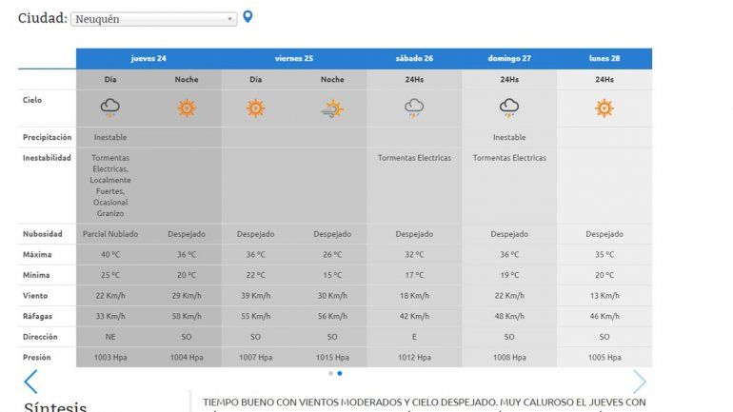Image resolution: width=733 pixels, height=412 pixels.
Task: Click the storm cloud icon for sábado 26
Action: pos(414,108)
